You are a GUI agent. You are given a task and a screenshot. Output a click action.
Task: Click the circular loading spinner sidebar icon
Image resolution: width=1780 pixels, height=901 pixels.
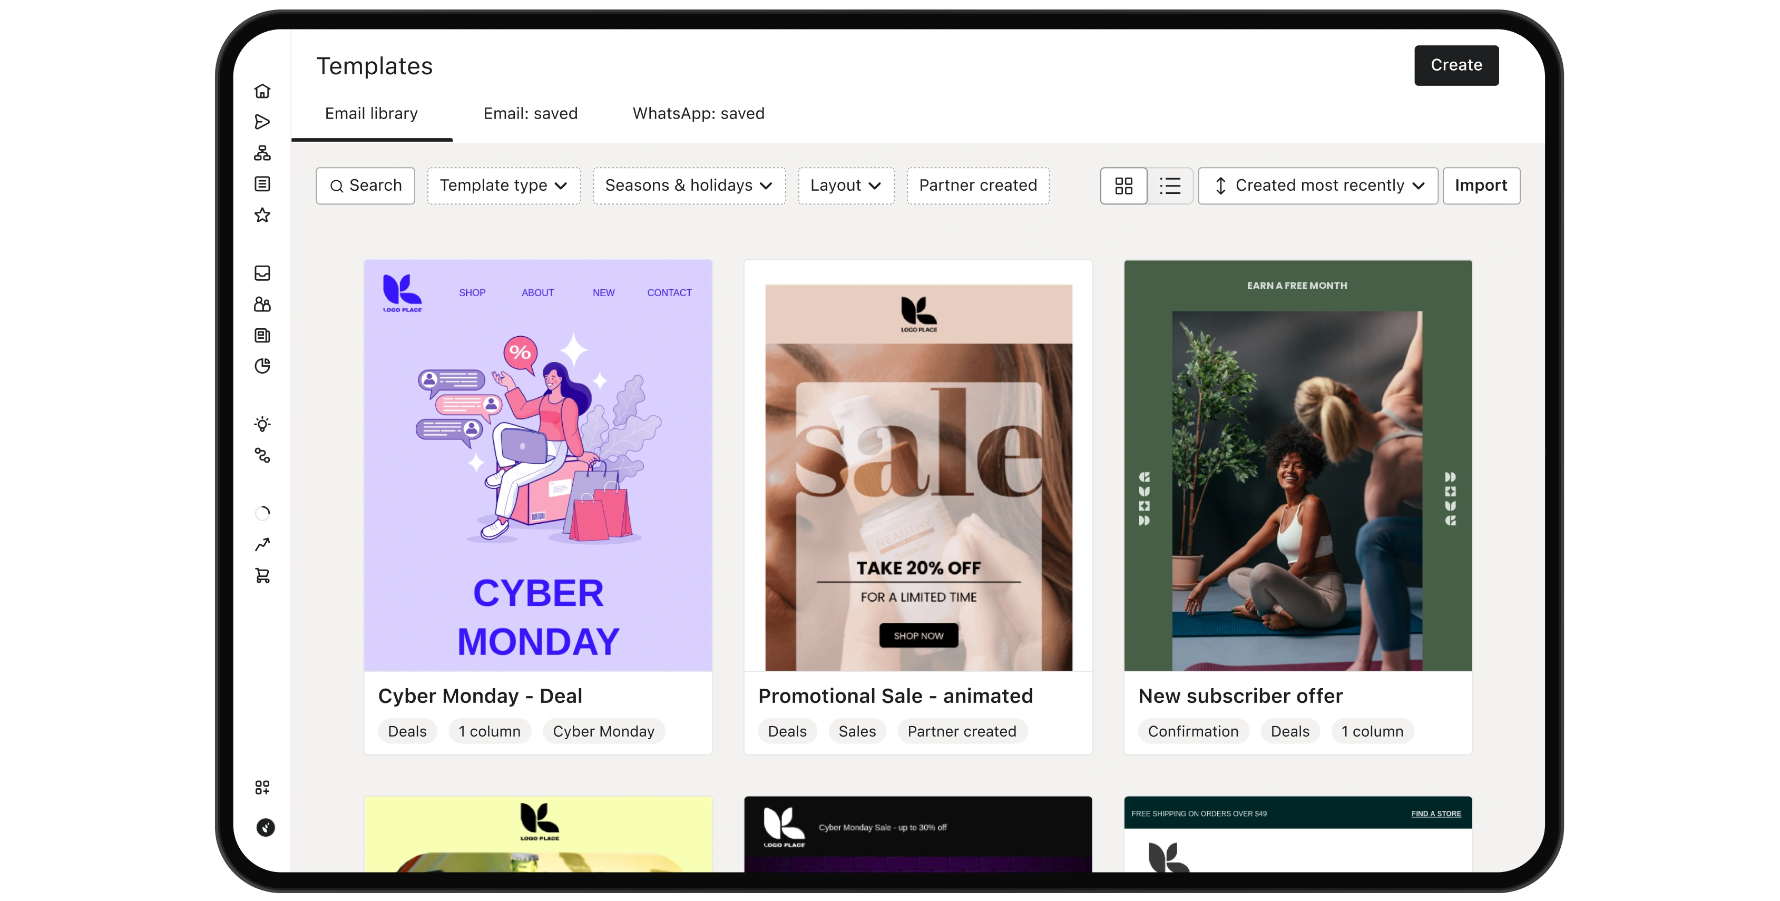[x=262, y=513]
